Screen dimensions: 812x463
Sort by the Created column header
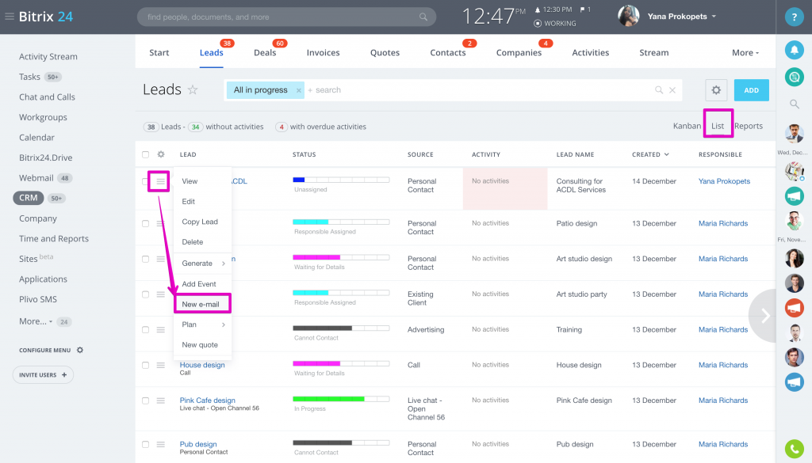(x=650, y=154)
